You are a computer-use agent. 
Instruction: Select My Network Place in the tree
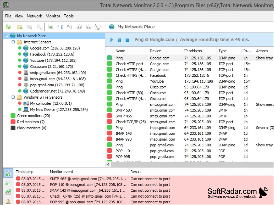pyautogui.click(x=32, y=36)
